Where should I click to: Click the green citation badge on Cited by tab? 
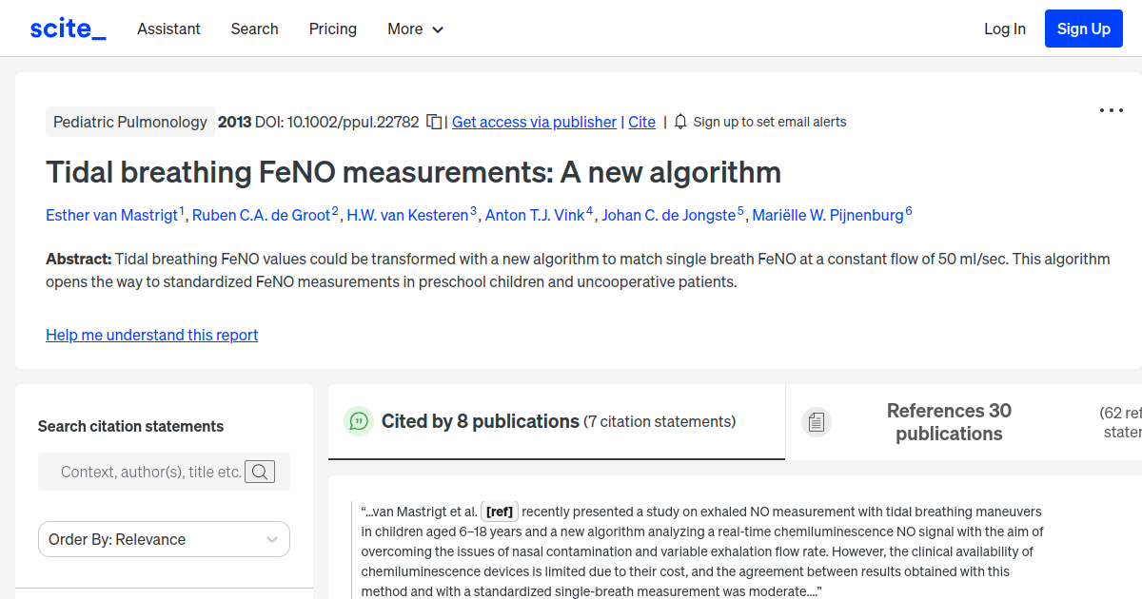[359, 421]
